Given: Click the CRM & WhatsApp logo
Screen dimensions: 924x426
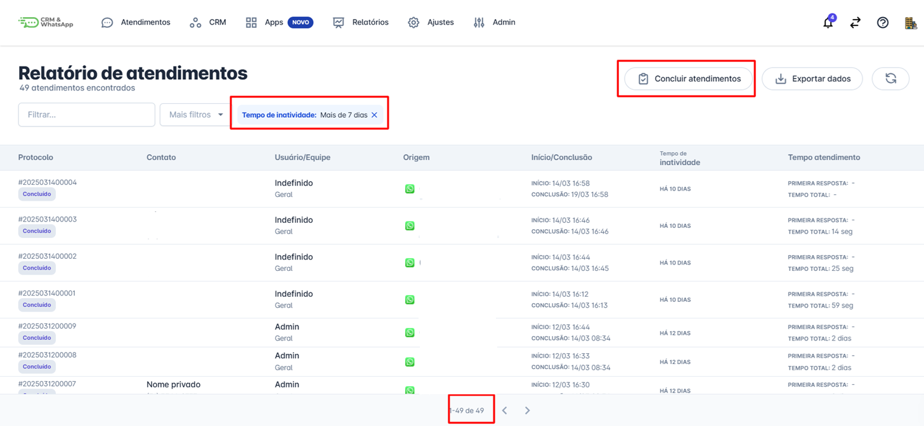Looking at the screenshot, I should [x=46, y=23].
